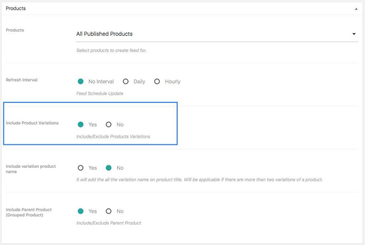365x245 pixels.
Task: Choose Yes for Include variation product name
Action: 81,168
